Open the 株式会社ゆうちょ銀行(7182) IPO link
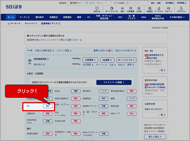The height and width of the screenshot is (141, 190). 154,56
